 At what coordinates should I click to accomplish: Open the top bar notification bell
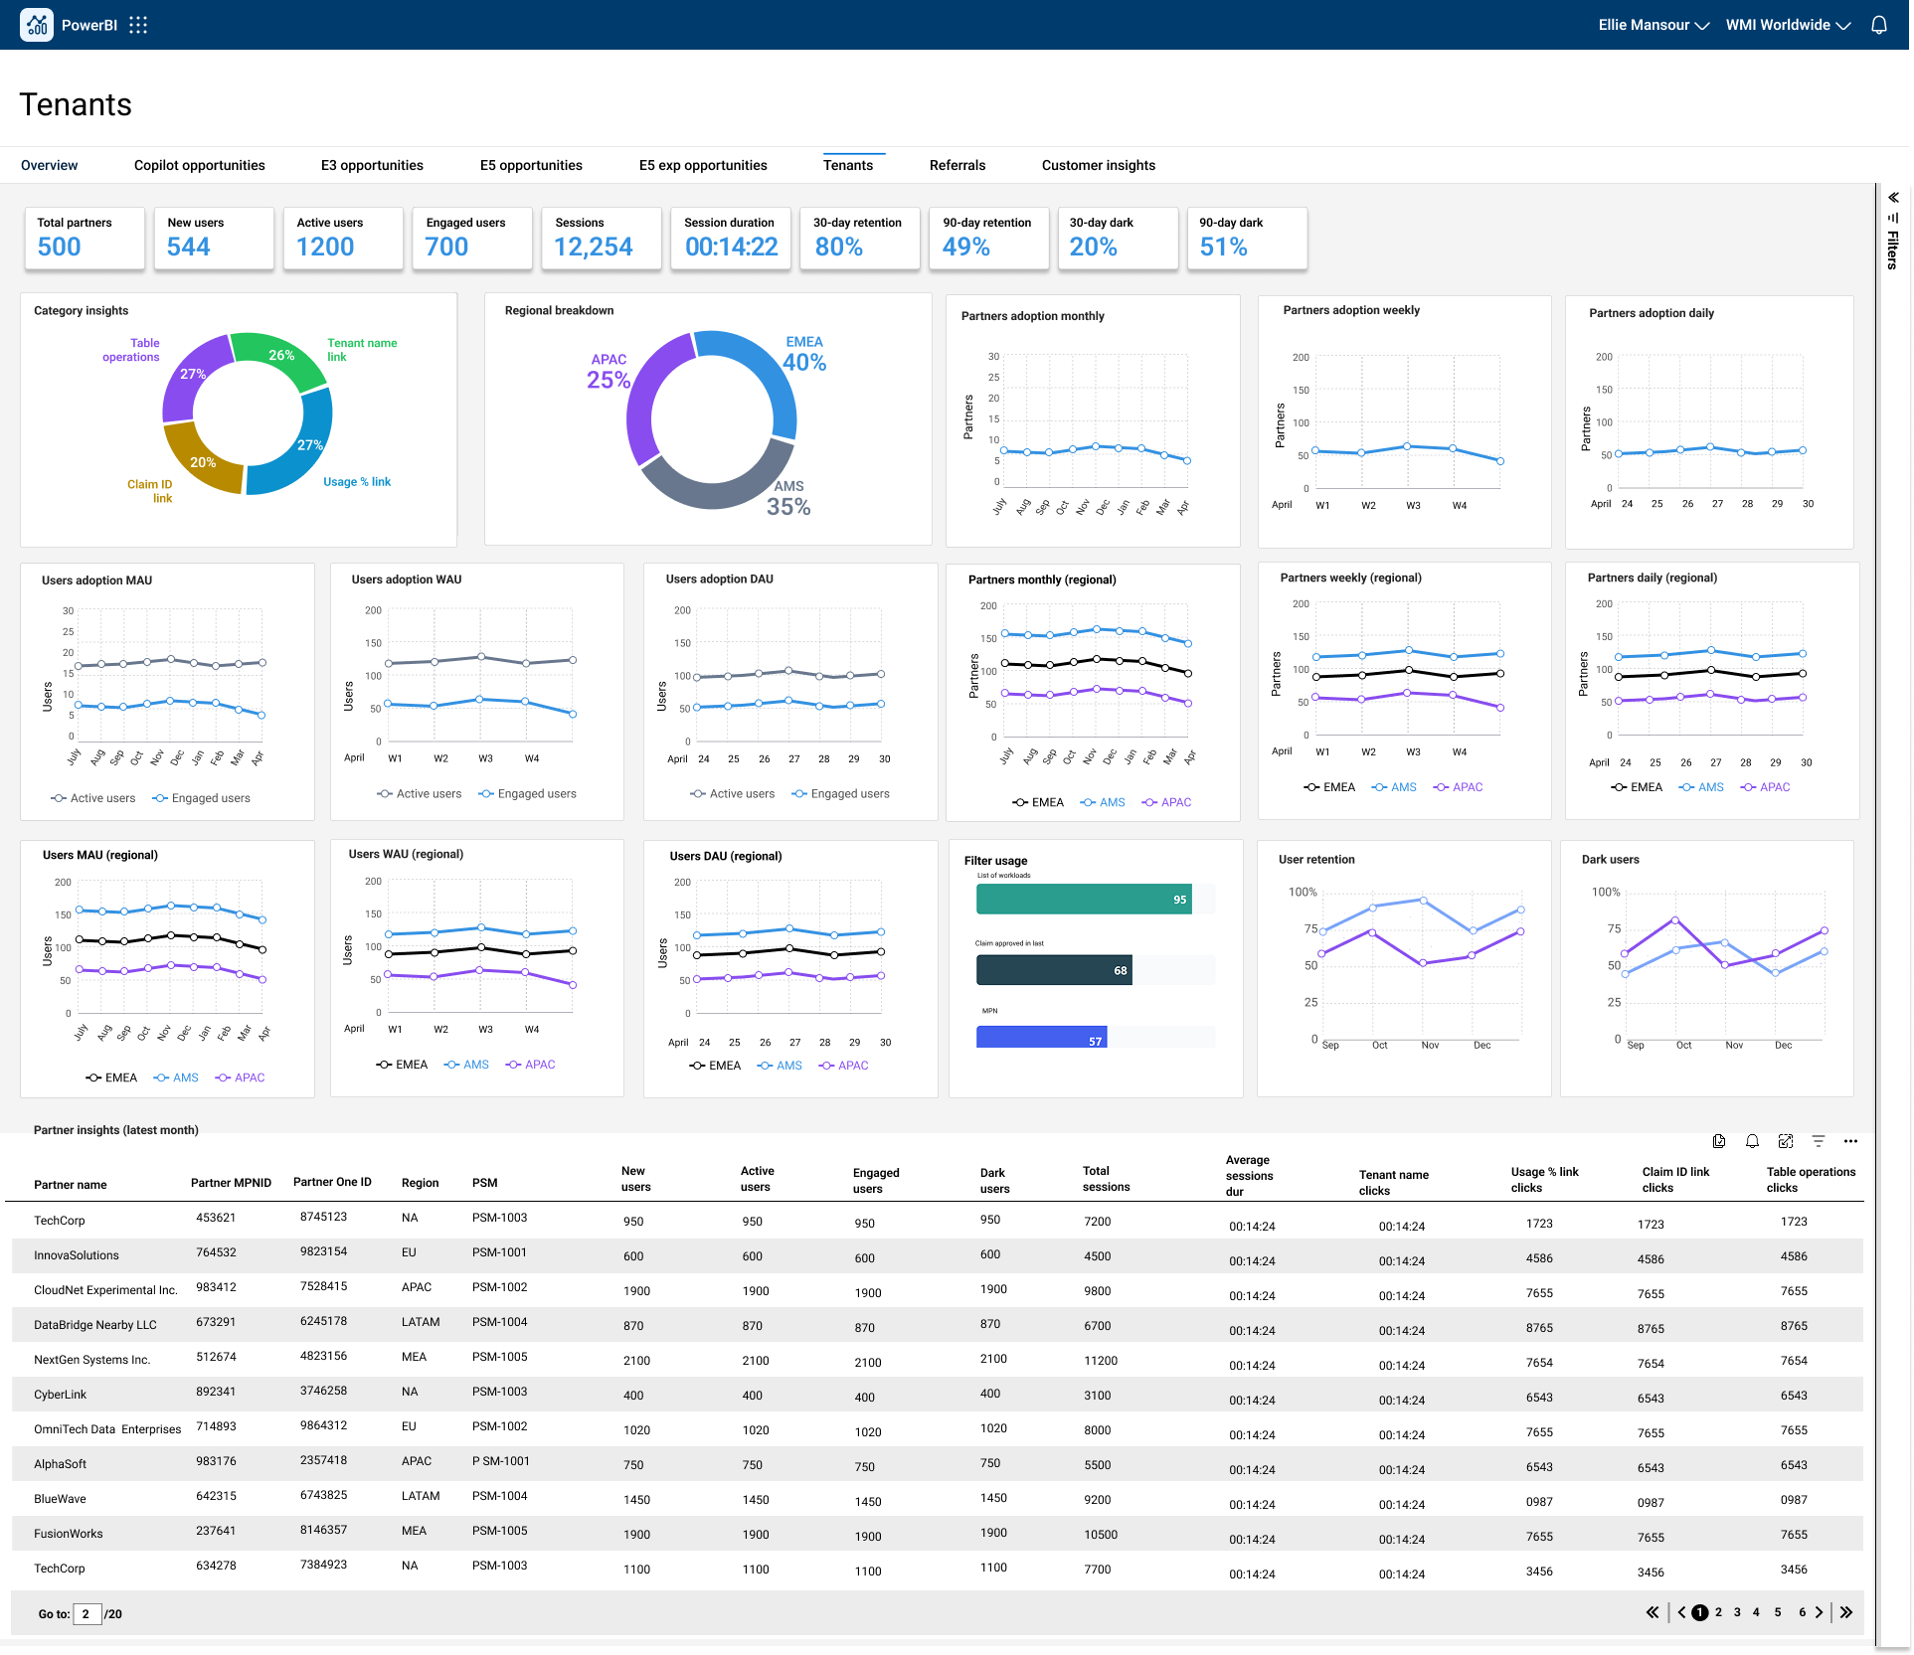coord(1878,25)
